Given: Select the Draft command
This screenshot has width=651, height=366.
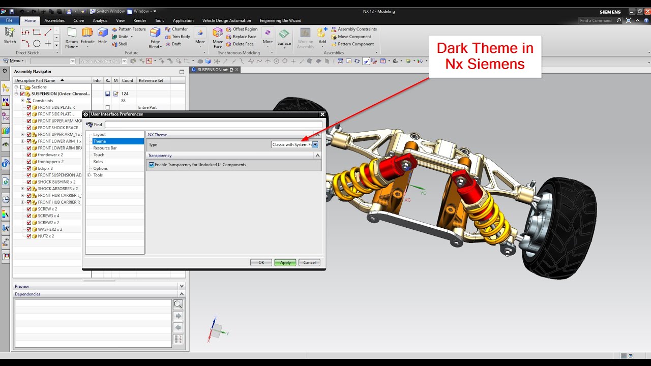Looking at the screenshot, I should click(173, 44).
